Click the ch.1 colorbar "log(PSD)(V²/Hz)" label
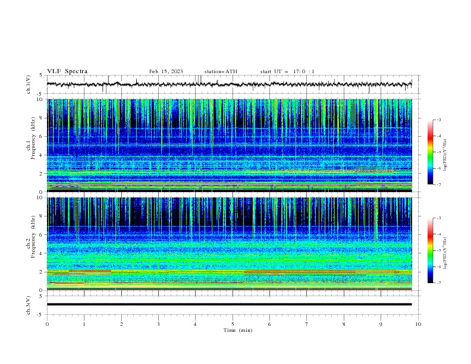The image size is (471, 364). pos(445,155)
